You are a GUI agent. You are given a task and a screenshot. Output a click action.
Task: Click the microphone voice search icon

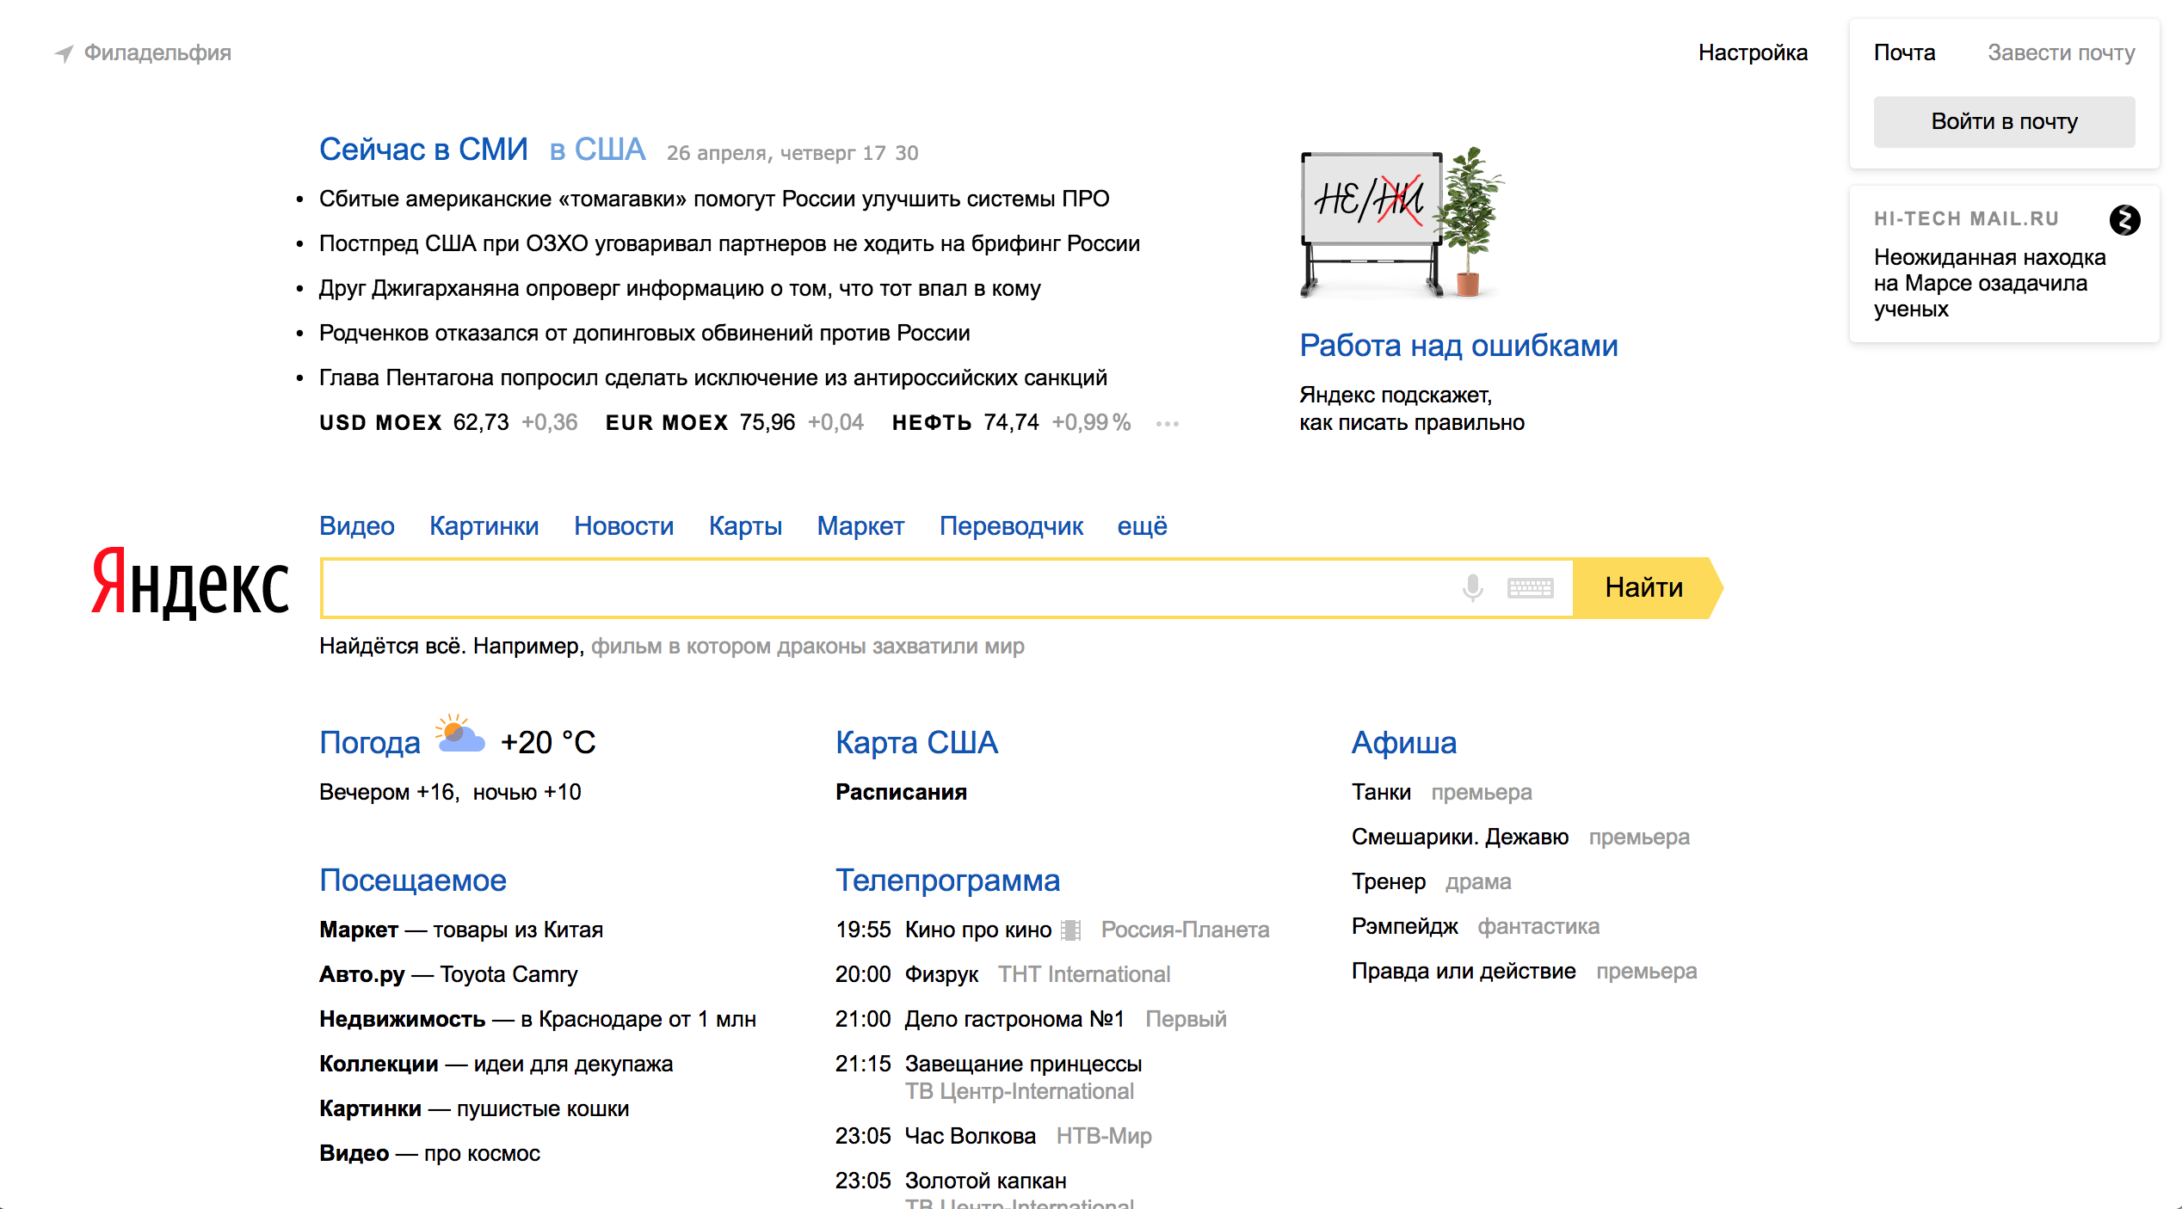click(1472, 588)
